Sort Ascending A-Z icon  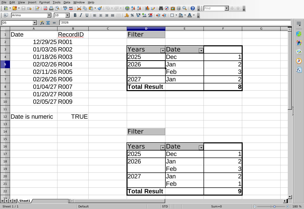click(x=133, y=8)
